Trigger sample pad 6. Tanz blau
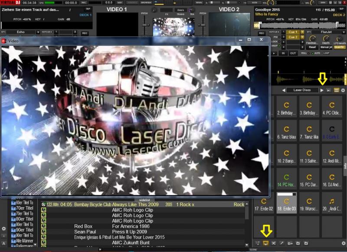The width and height of the screenshot is (347, 252). coord(286,131)
